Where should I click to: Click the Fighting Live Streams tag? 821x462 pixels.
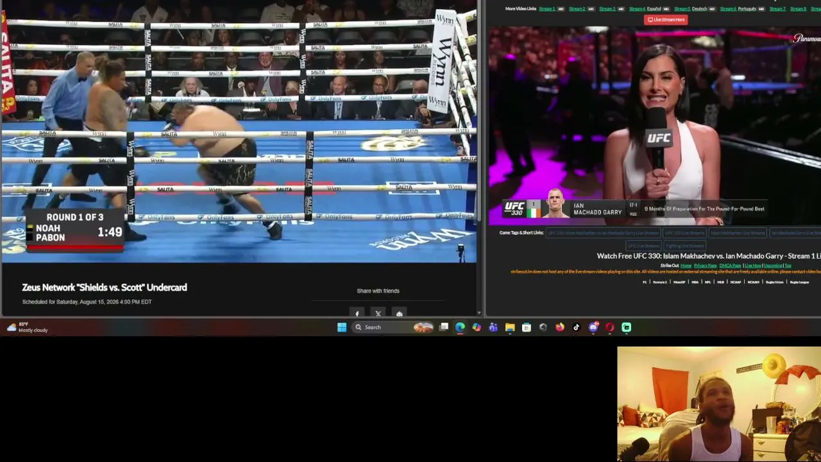click(684, 246)
